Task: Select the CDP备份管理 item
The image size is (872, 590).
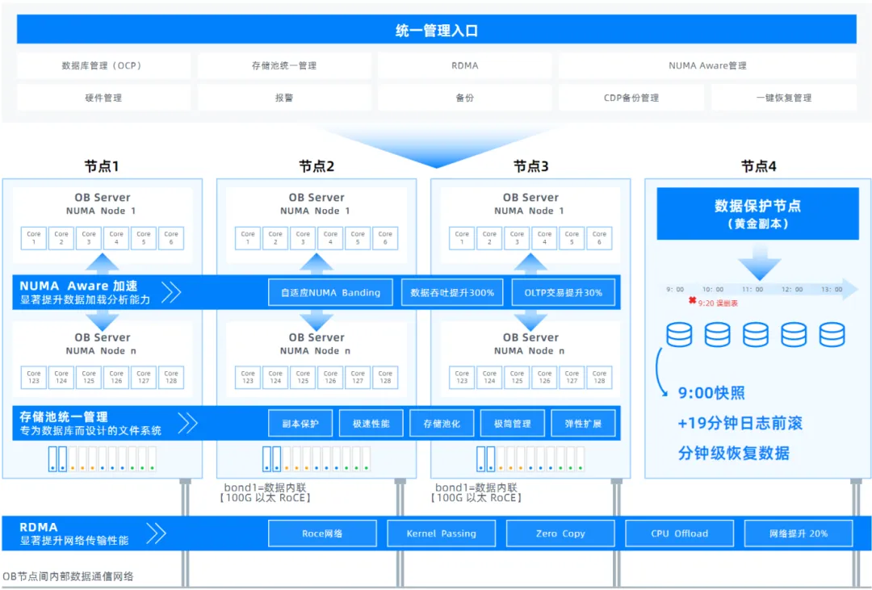Action: point(631,98)
